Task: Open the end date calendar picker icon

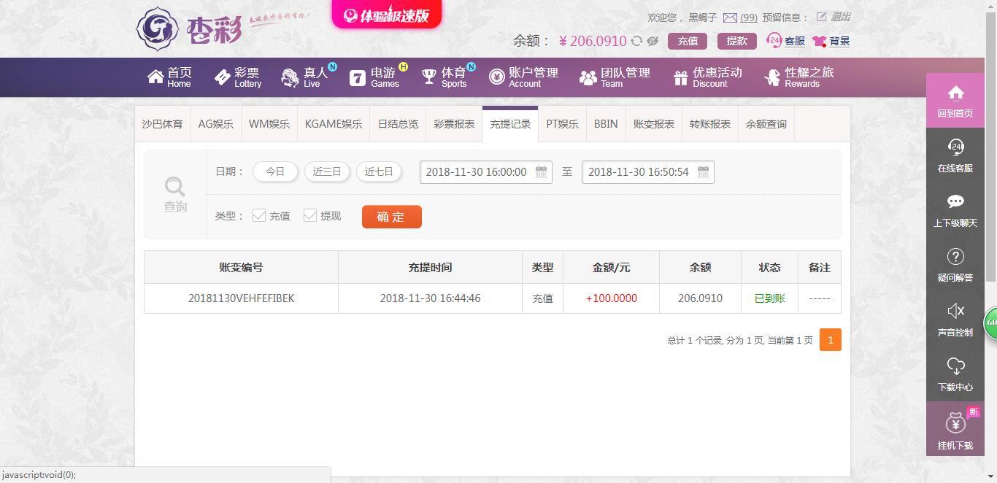Action: pyautogui.click(x=703, y=172)
